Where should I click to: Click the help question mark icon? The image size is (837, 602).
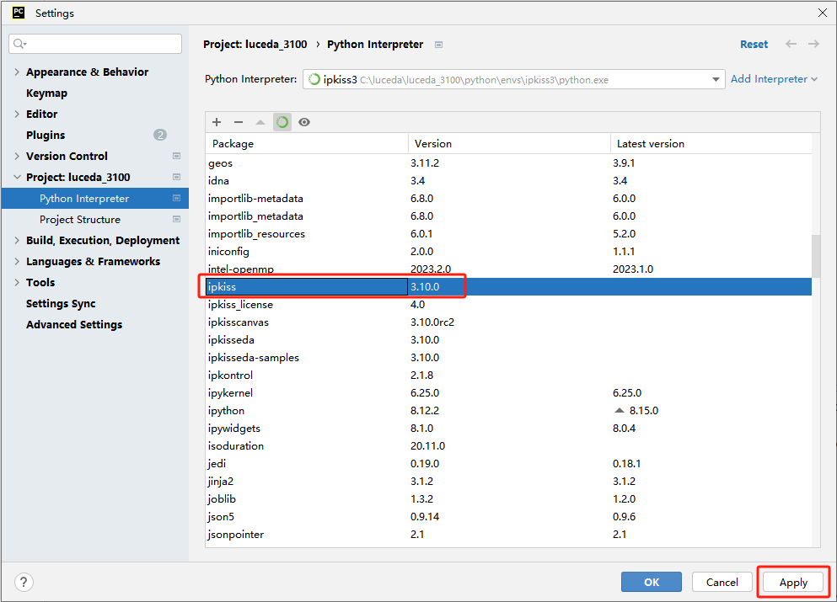coord(24,582)
